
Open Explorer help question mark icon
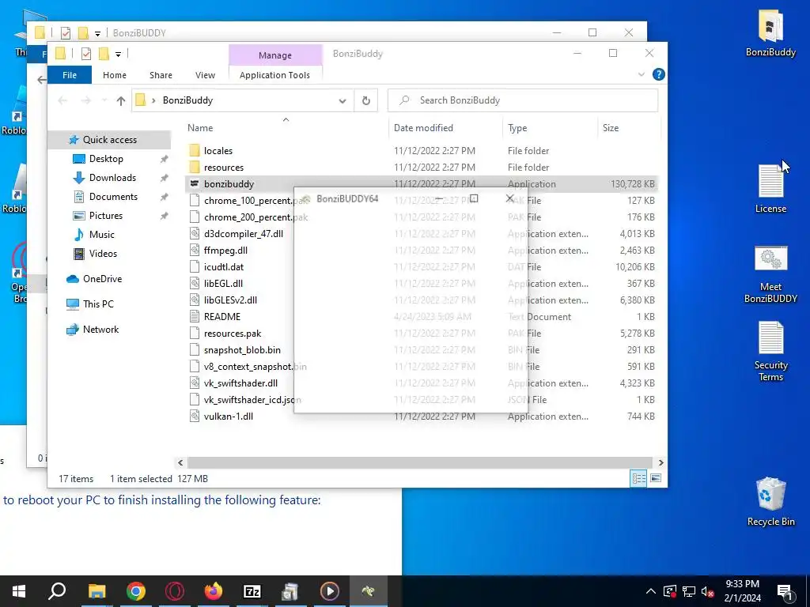[659, 74]
